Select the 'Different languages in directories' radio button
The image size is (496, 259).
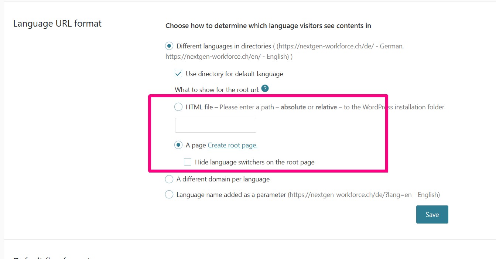coord(169,46)
